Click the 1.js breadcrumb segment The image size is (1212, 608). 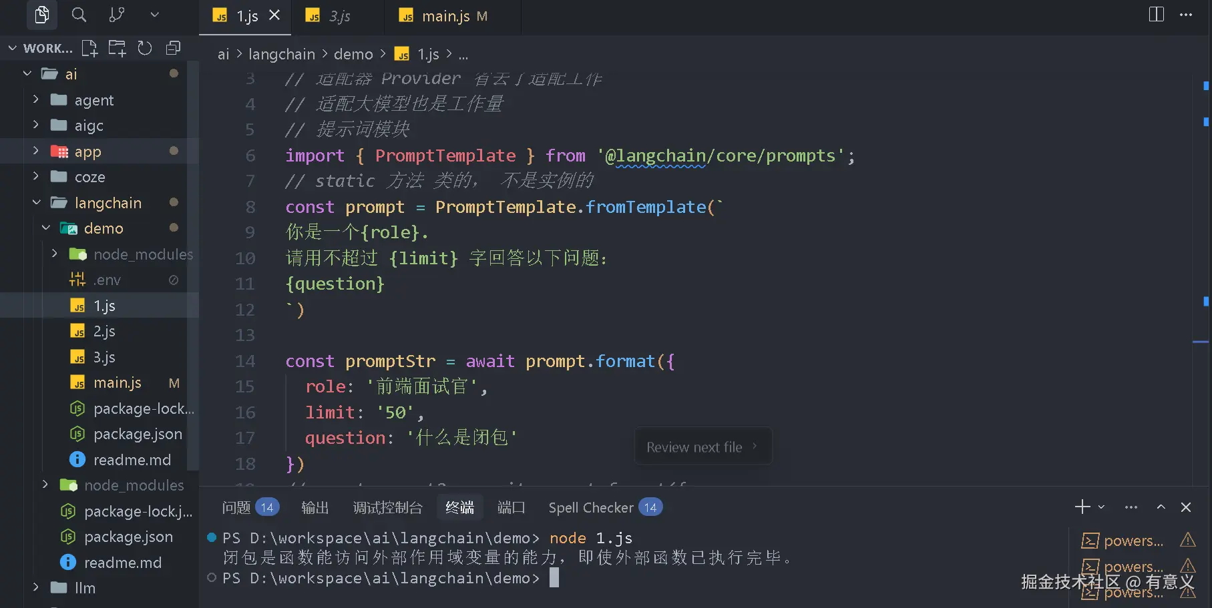(x=417, y=54)
